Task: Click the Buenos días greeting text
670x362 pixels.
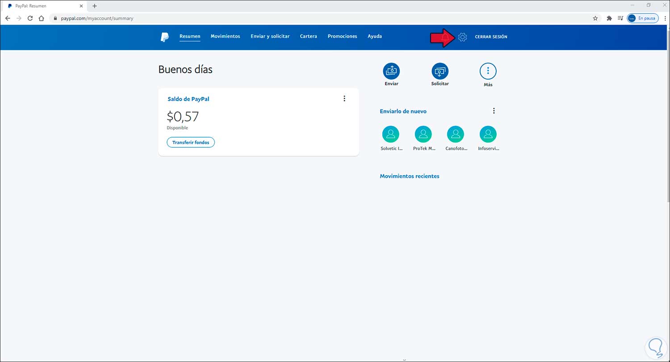Action: [185, 70]
